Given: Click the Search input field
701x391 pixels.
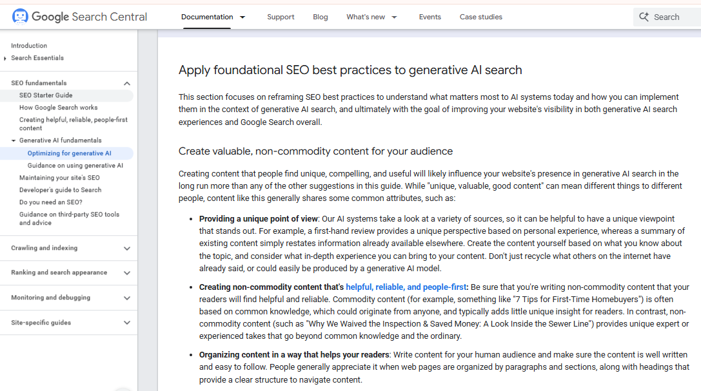Looking at the screenshot, I should click(x=667, y=17).
